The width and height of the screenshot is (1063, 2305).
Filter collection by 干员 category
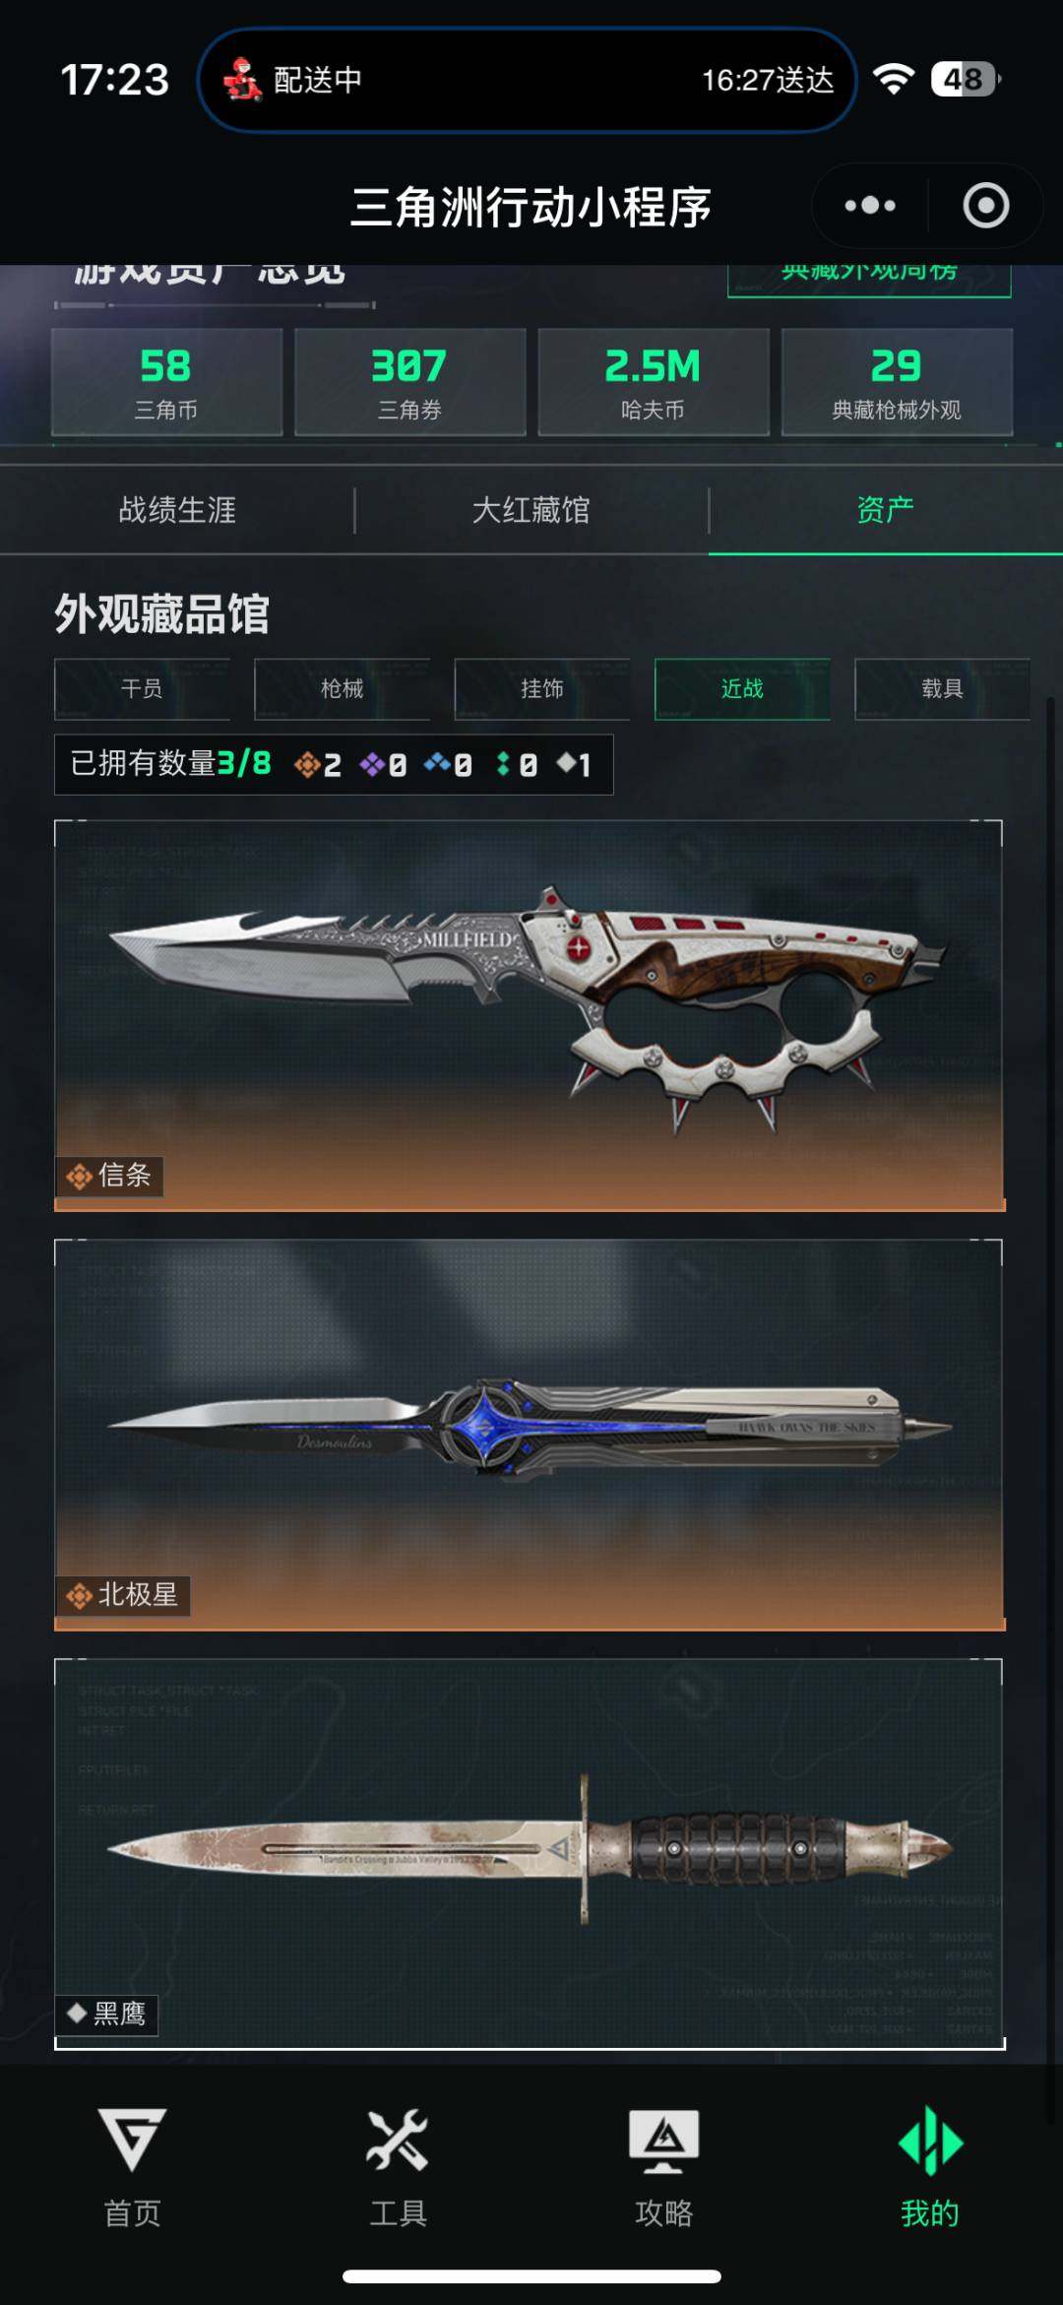142,689
